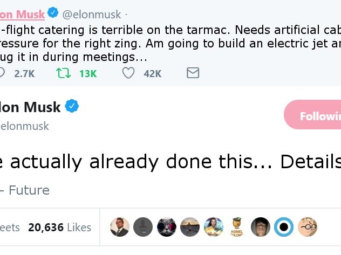Screen dimensions: 341x255
Task: Open the man in suit avatar
Action: pyautogui.click(x=120, y=227)
